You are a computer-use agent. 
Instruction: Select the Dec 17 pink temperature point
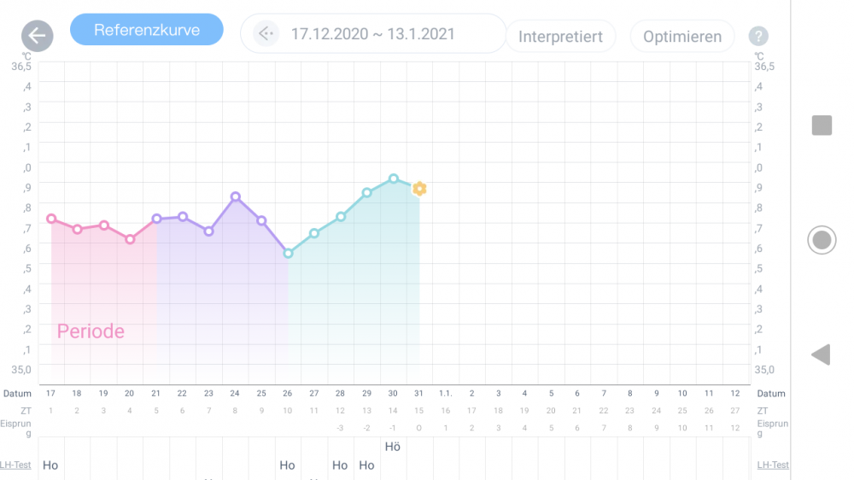tap(51, 219)
